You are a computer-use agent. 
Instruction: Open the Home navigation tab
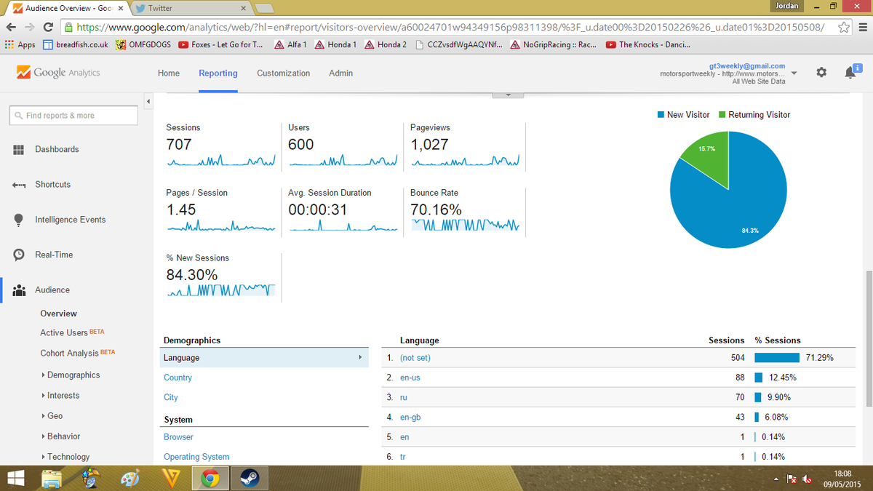169,73
